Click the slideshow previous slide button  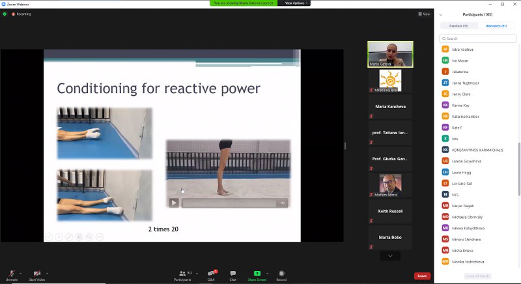coord(49,237)
